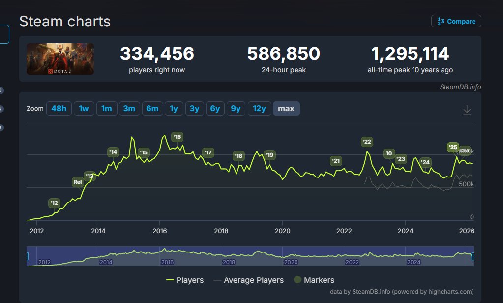Set zoom range to 9y

(236, 108)
